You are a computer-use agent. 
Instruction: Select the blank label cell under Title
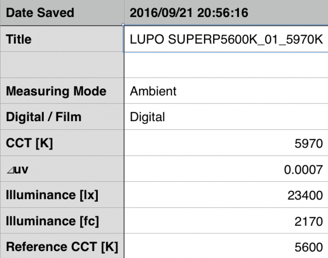click(x=61, y=66)
